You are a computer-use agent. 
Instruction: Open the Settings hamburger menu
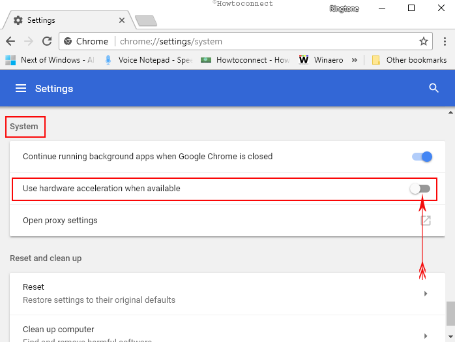(x=21, y=88)
